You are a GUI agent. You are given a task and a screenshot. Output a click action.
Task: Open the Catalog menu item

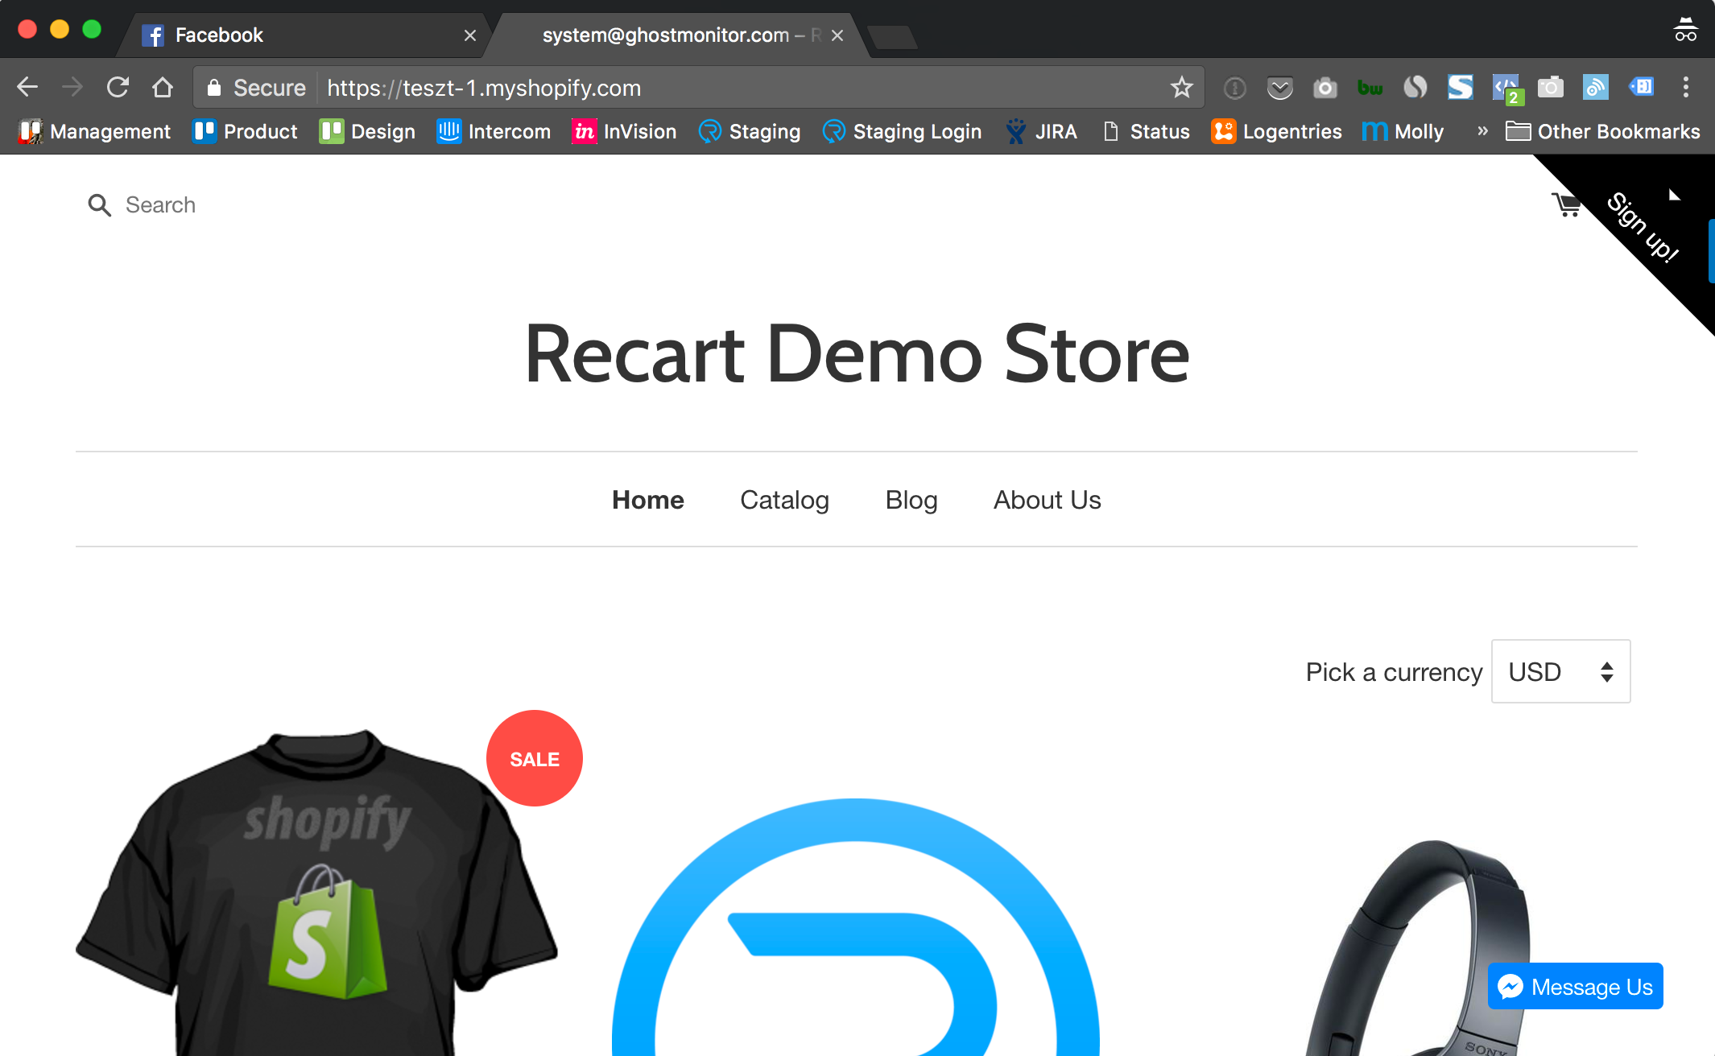coord(785,500)
